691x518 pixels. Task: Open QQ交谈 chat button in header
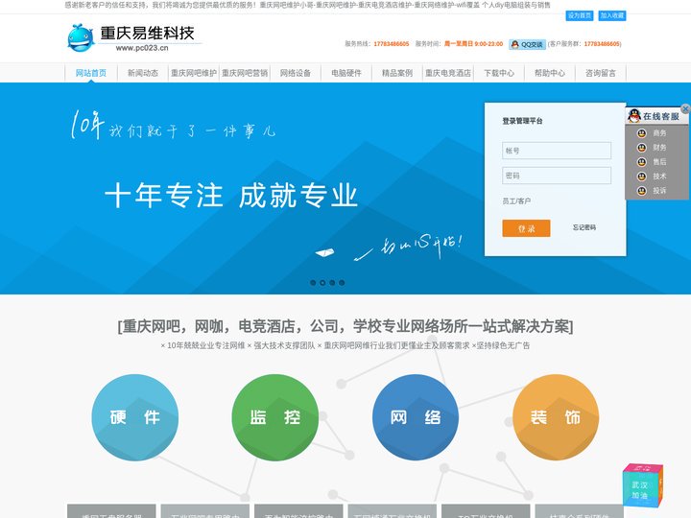[528, 44]
